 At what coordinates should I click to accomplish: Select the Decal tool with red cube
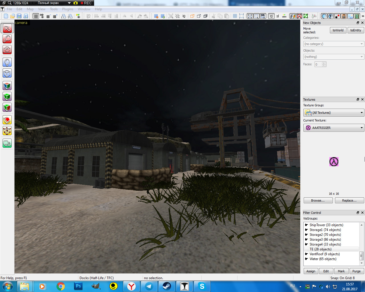click(x=7, y=108)
